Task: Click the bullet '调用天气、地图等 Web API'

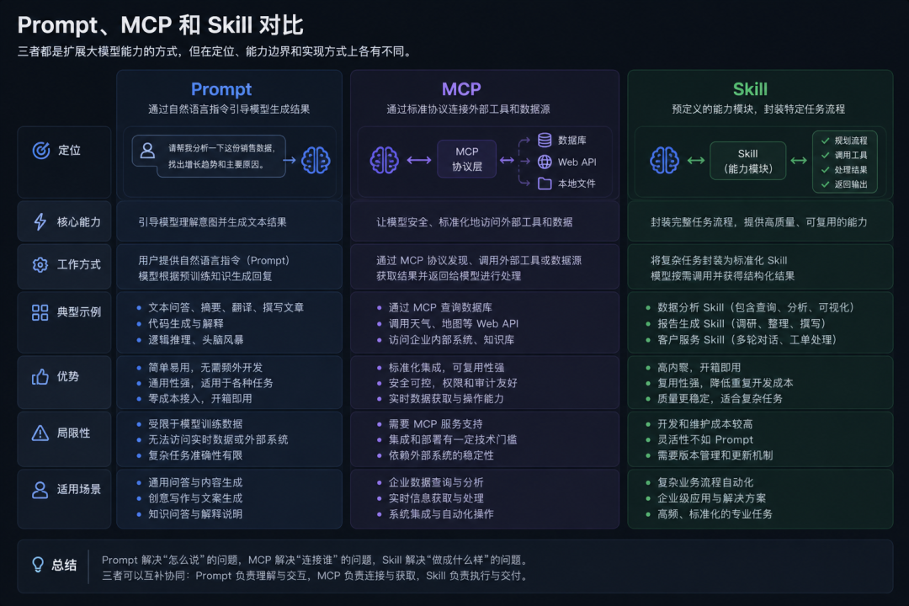Action: (454, 323)
